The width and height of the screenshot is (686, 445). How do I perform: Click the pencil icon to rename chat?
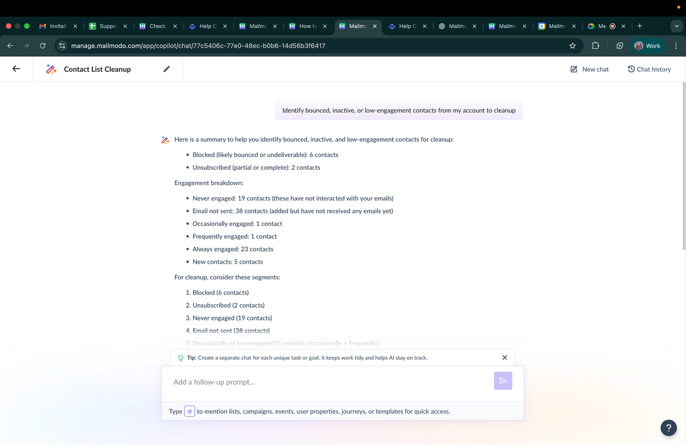pos(167,69)
